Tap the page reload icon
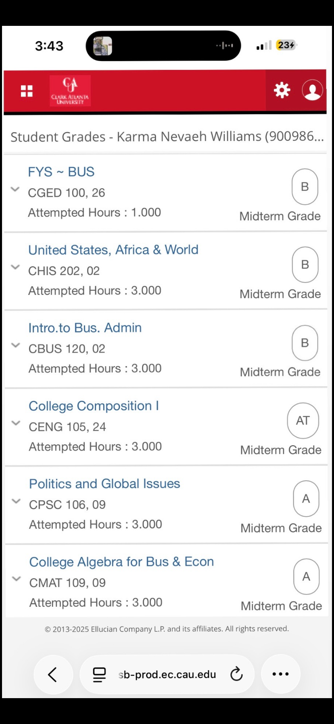334x724 pixels. click(236, 674)
